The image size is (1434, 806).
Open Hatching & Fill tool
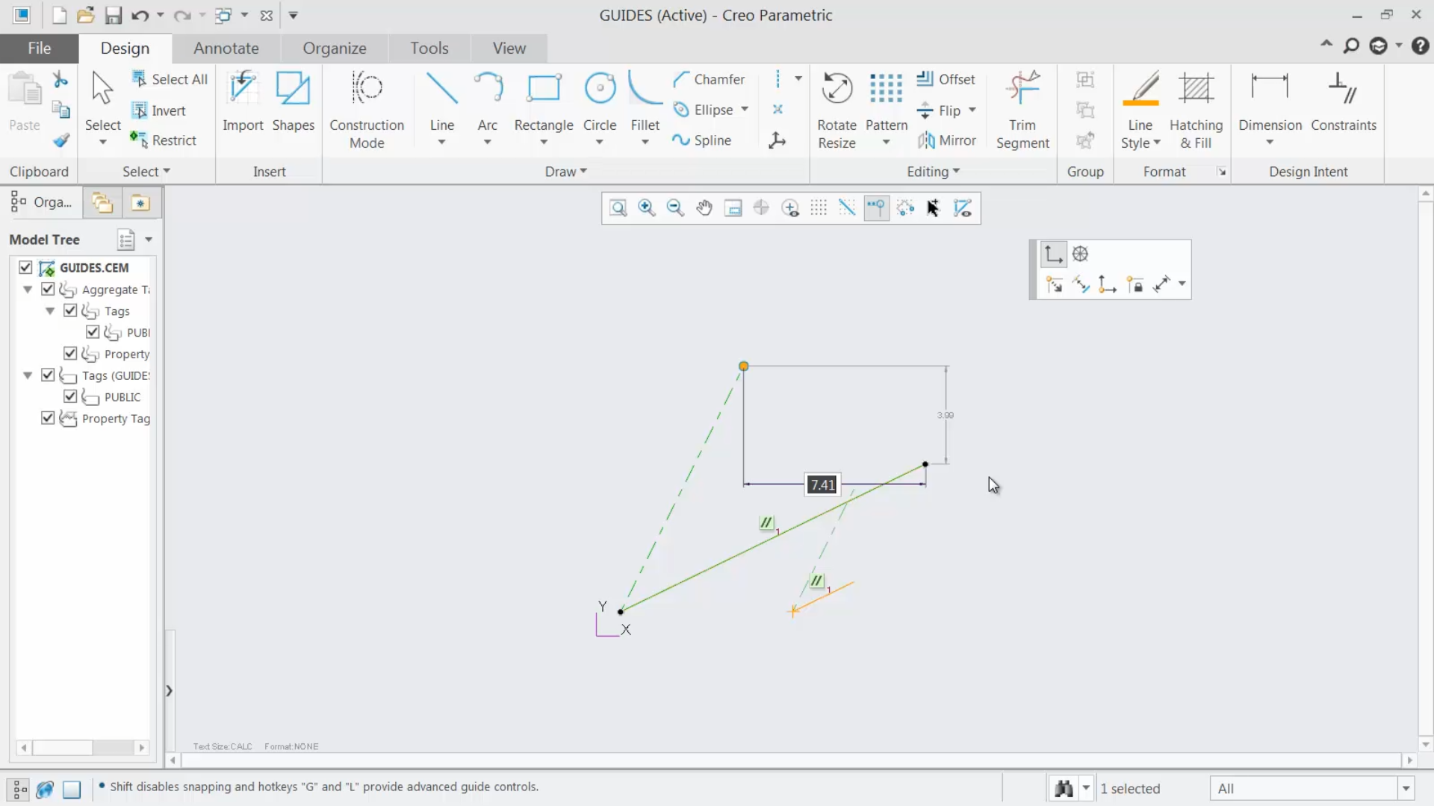pyautogui.click(x=1196, y=110)
